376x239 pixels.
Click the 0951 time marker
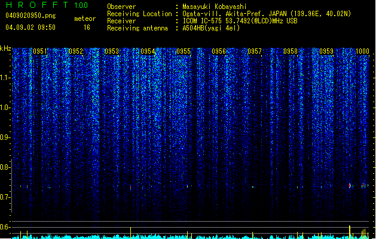[40, 51]
